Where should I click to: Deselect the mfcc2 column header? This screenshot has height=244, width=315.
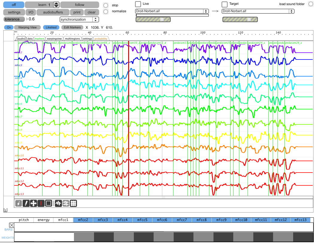coord(83,220)
